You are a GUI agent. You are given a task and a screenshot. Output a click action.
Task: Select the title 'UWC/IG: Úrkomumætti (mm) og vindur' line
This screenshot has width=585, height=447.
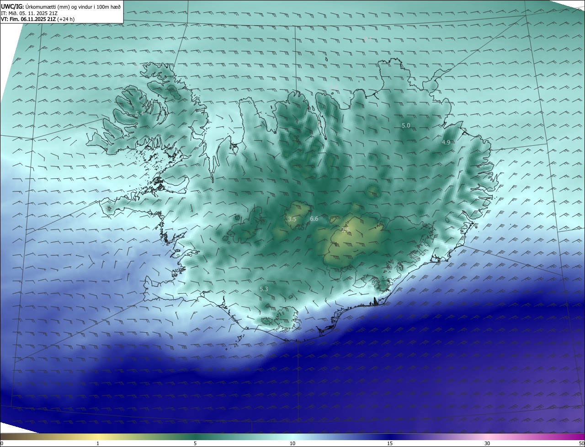[61, 6]
